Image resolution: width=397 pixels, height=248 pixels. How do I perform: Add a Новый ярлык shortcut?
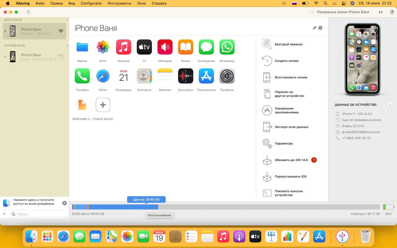coord(103,105)
